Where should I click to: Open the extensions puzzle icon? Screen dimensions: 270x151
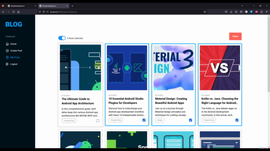click(x=262, y=12)
